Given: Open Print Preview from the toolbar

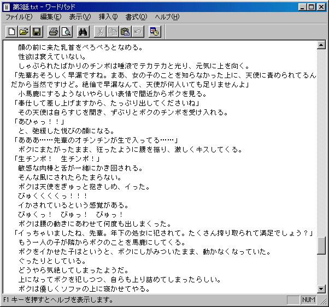Looking at the screenshot, I should [66, 32].
